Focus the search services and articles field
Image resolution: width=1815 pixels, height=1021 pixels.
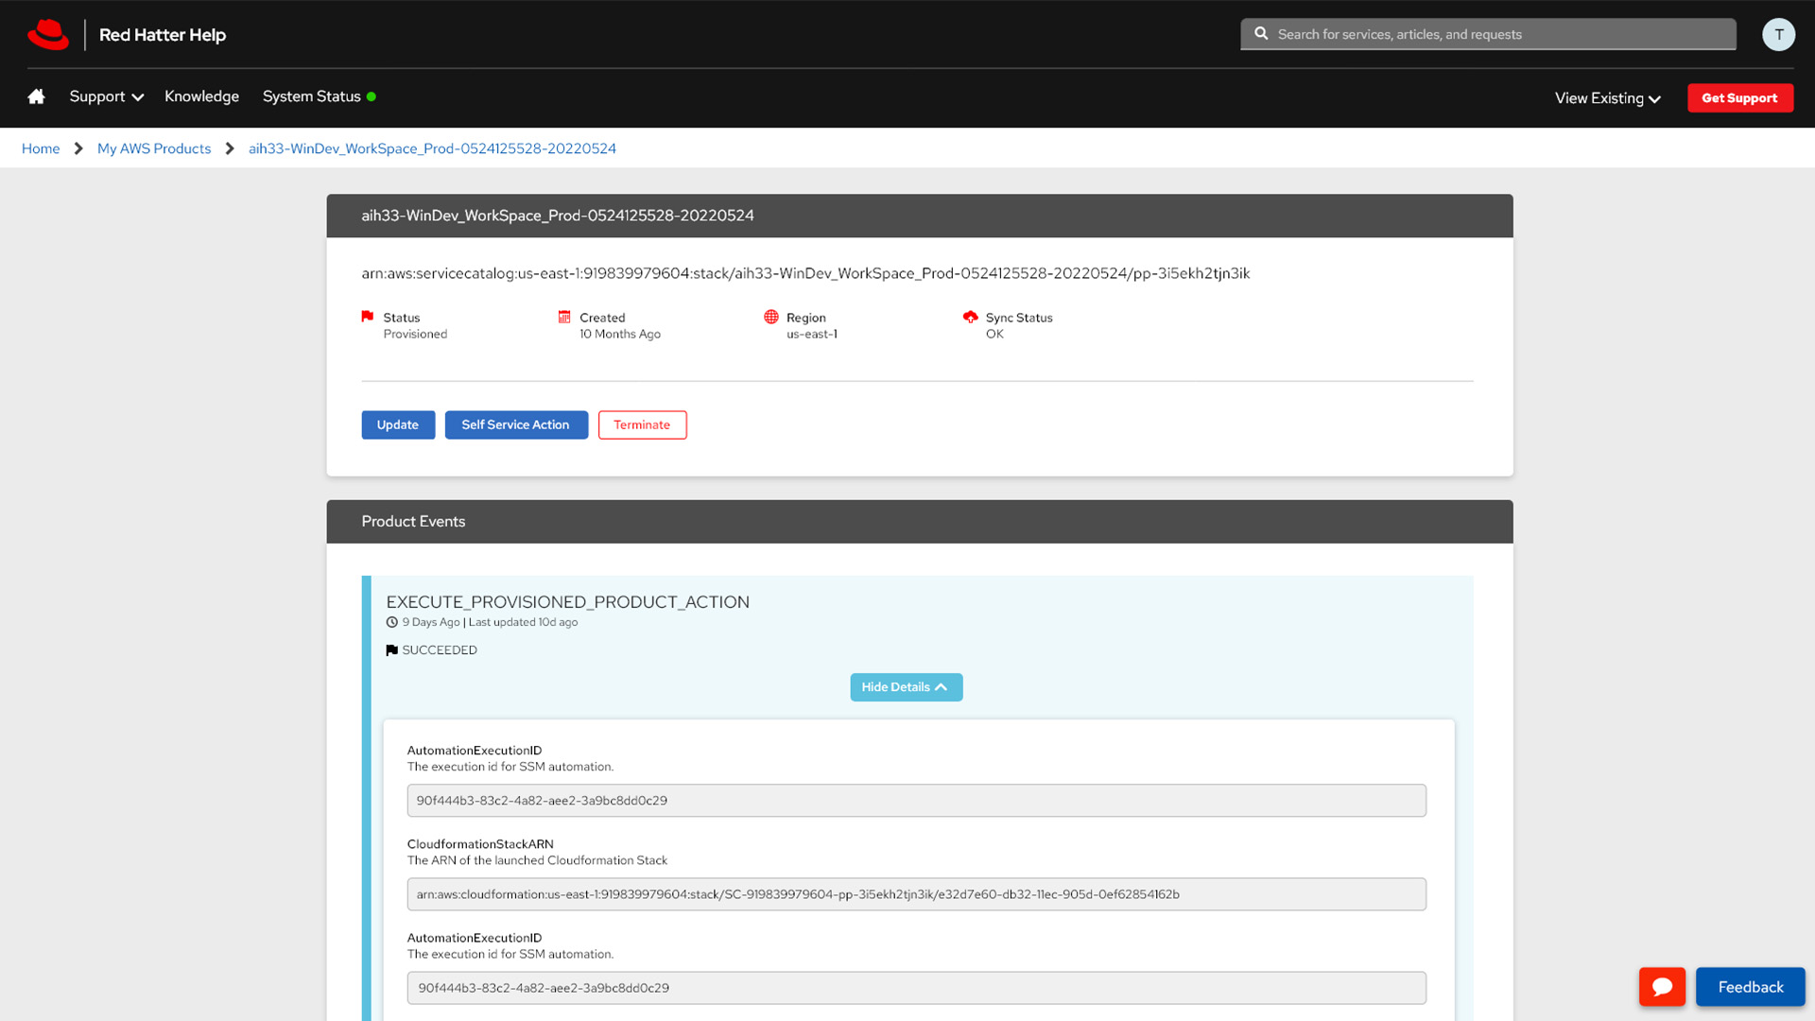pos(1488,34)
